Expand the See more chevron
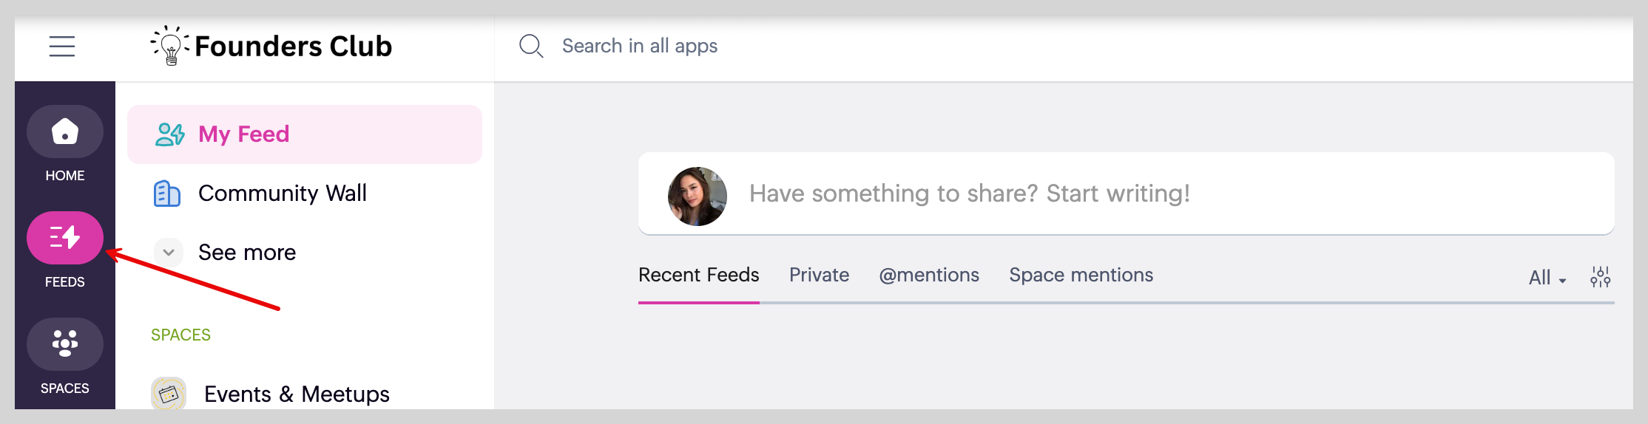The image size is (1648, 424). 169,253
